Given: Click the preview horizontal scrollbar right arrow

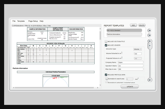Looking at the screenshot, I should click(98, 88).
